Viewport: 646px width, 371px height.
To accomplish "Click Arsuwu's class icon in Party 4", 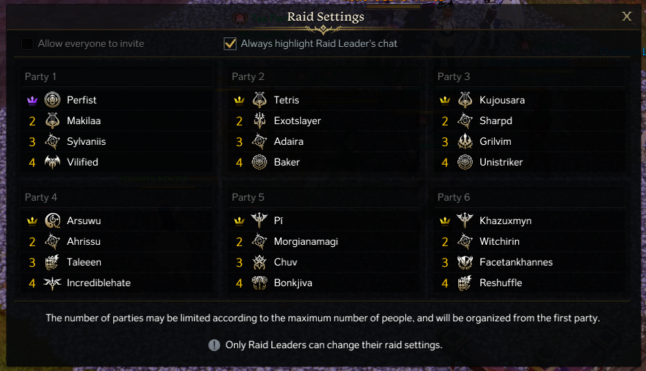I will pos(52,221).
